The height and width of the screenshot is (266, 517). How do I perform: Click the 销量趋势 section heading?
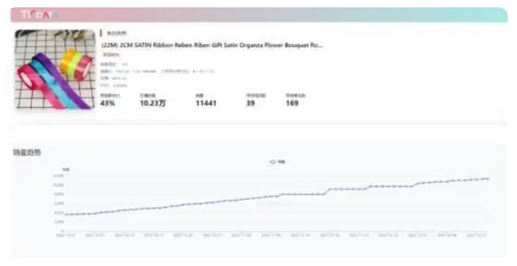pyautogui.click(x=26, y=152)
